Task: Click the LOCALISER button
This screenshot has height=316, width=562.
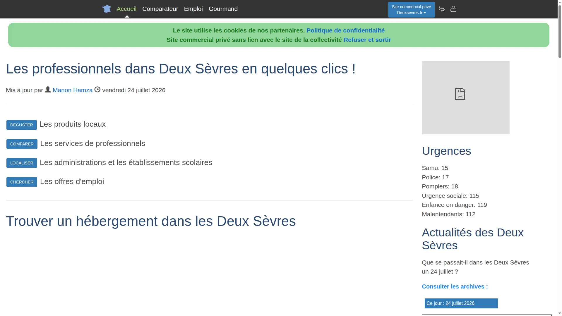Action: pyautogui.click(x=22, y=163)
